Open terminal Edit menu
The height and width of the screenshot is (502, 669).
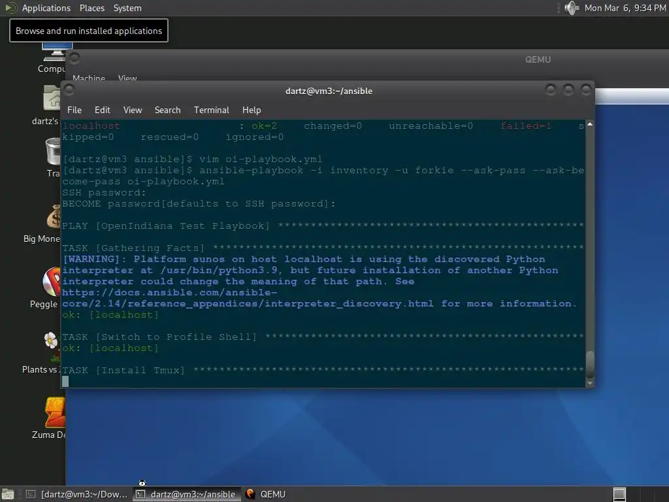[103, 110]
